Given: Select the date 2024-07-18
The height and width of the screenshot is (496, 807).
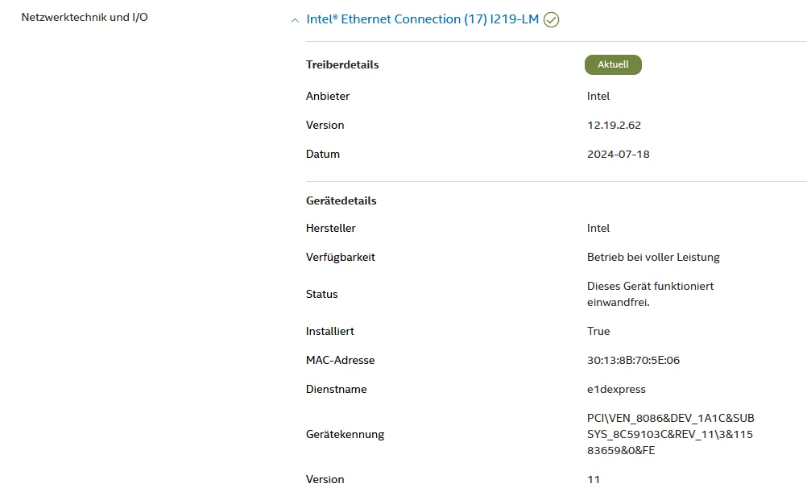Looking at the screenshot, I should pyautogui.click(x=618, y=154).
